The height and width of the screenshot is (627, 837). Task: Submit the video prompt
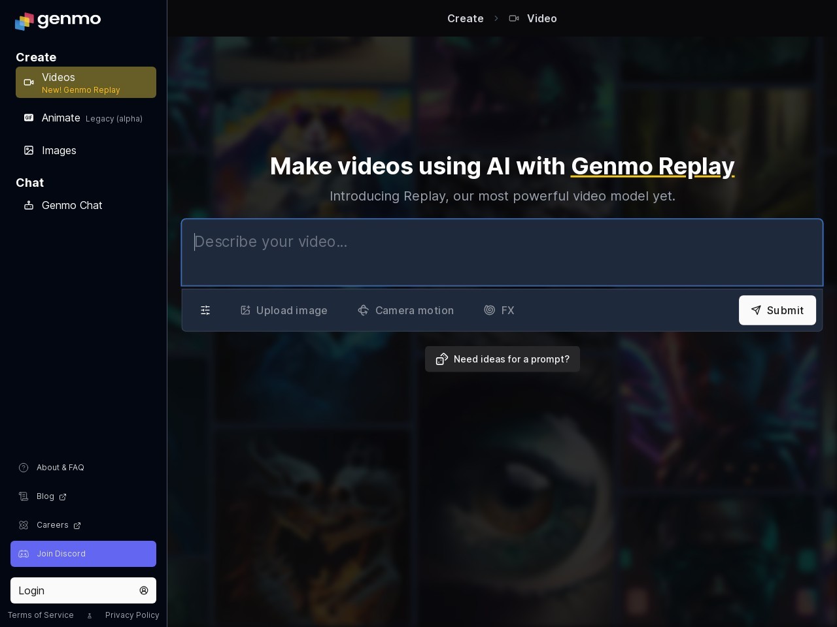point(777,310)
